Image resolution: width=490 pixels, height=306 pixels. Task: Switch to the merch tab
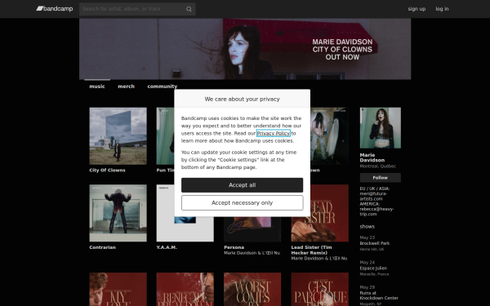coord(127,86)
